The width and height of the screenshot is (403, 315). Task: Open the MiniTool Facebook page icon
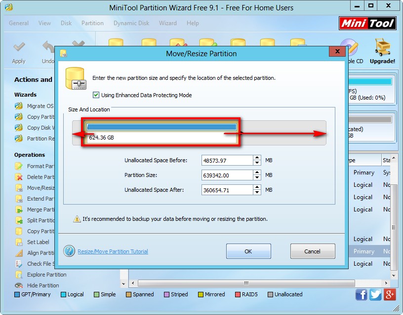(x=362, y=295)
